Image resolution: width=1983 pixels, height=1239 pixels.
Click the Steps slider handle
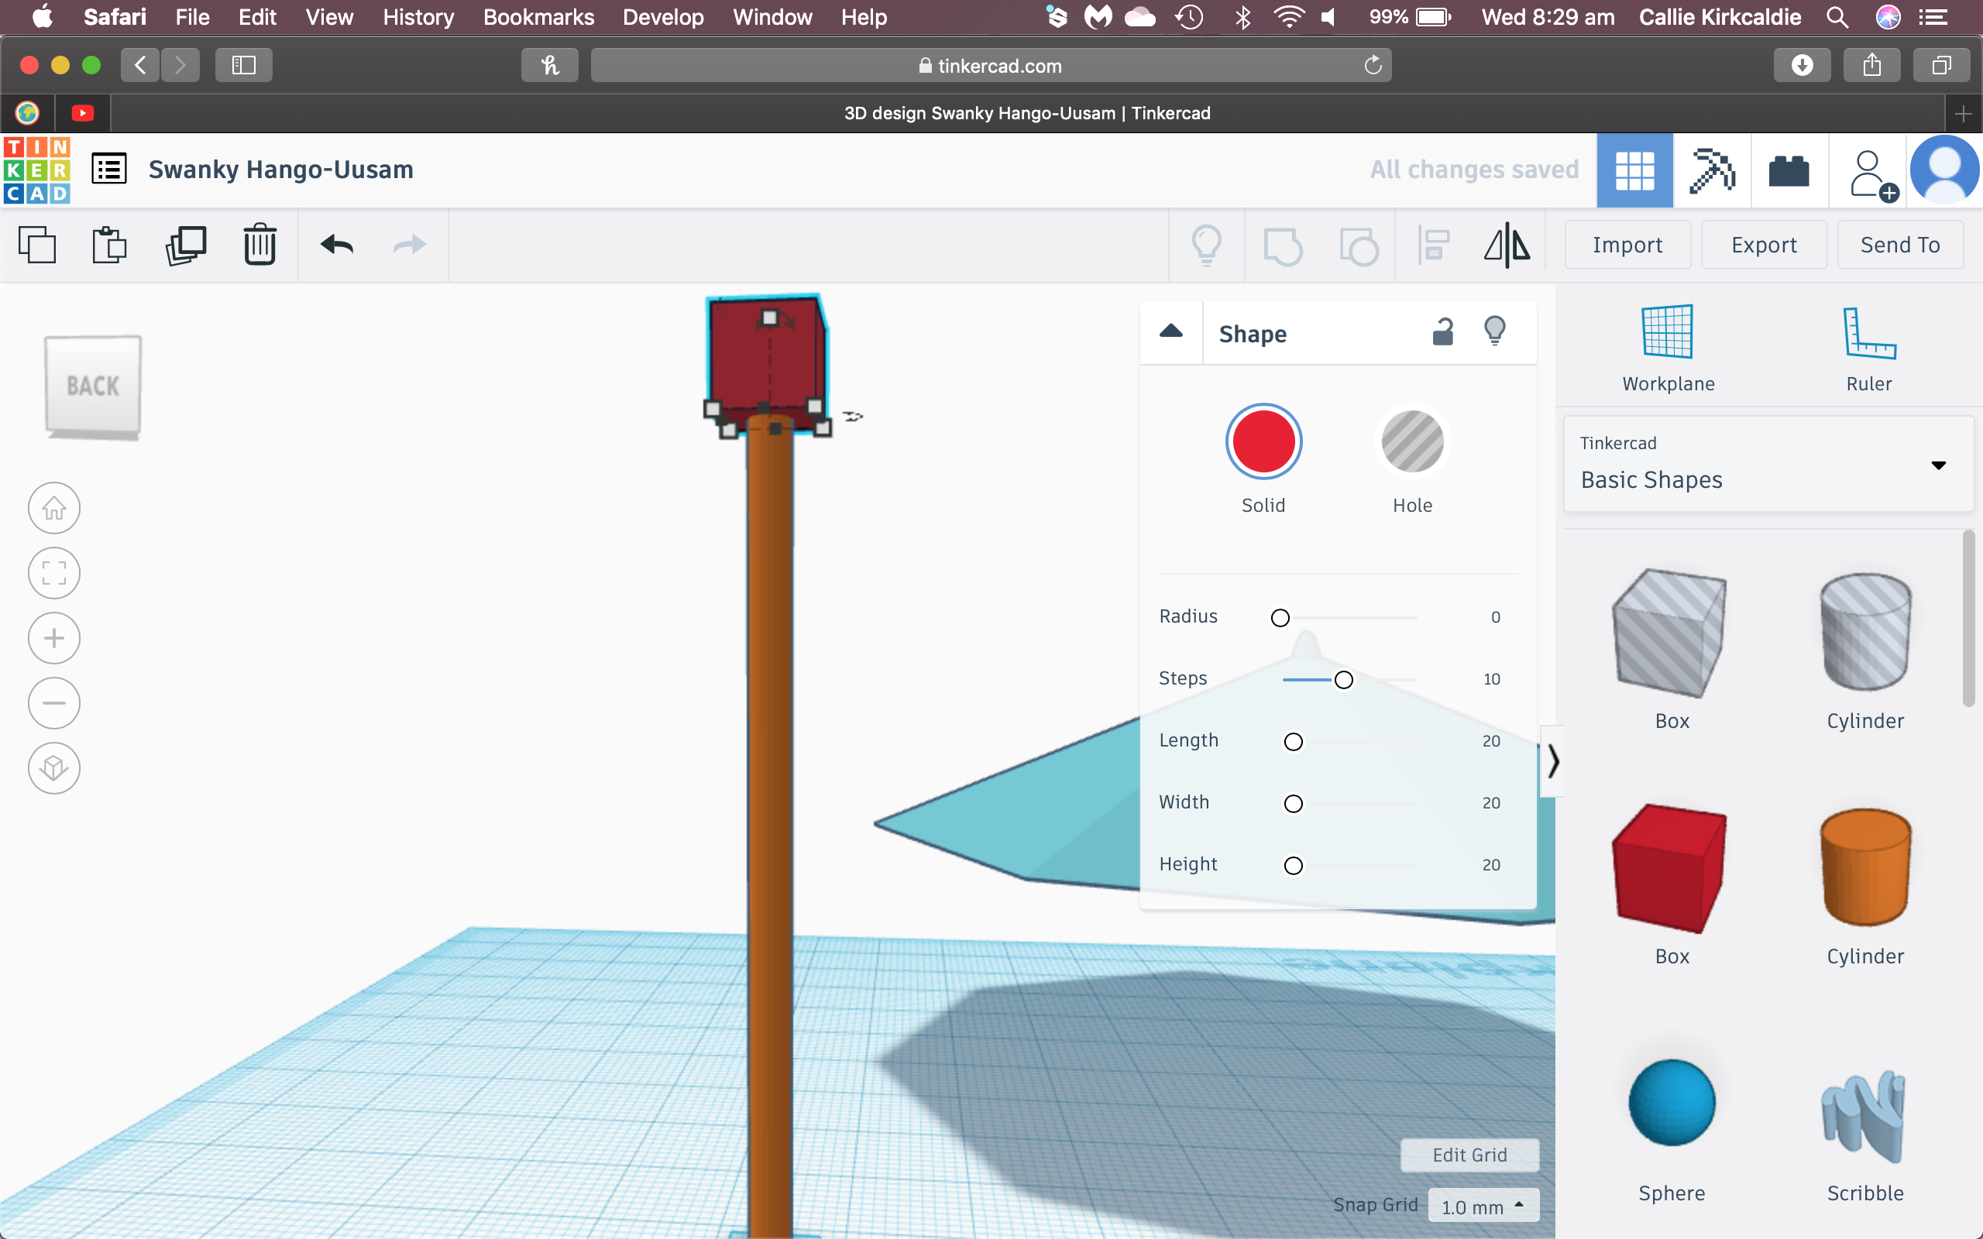click(x=1344, y=680)
